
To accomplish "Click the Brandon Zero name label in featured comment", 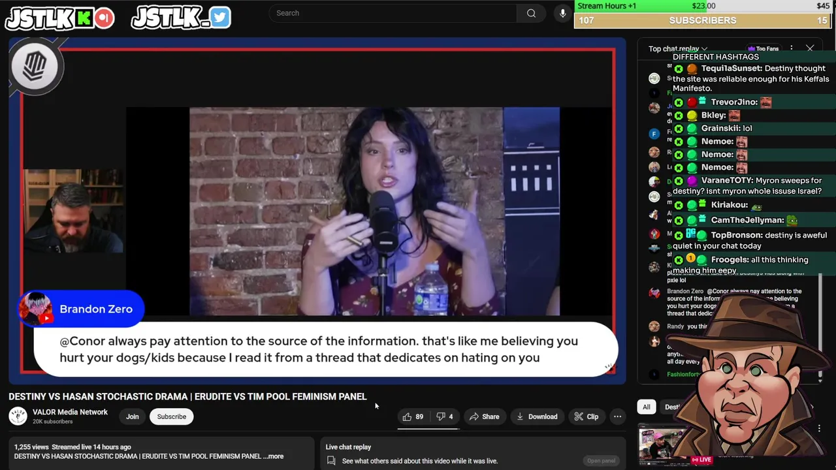I will coord(96,309).
